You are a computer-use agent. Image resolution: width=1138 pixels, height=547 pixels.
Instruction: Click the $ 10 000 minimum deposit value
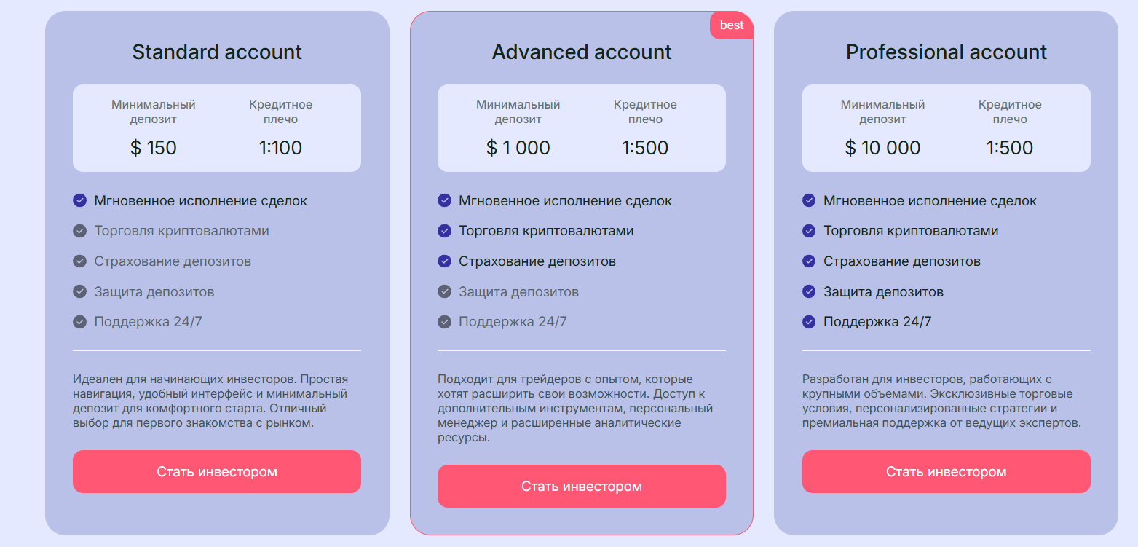point(882,148)
